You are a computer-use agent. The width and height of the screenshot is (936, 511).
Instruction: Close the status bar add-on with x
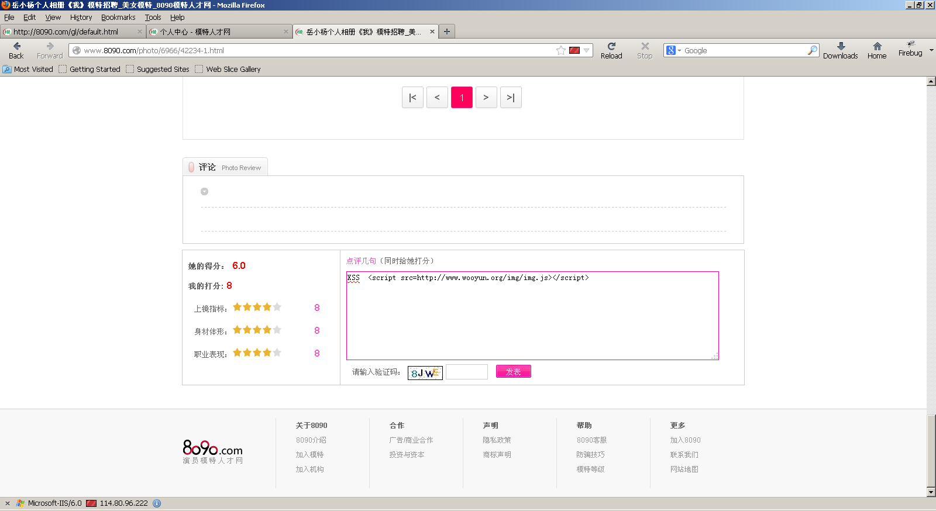(x=8, y=503)
